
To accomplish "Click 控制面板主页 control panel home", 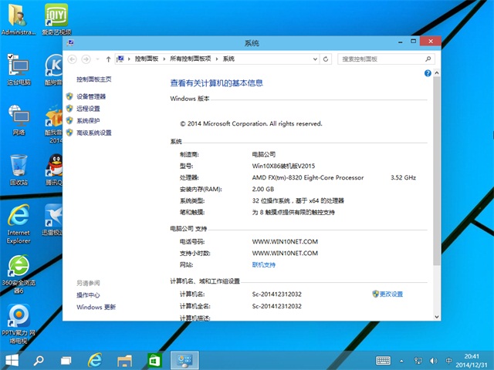I will 94,79.
